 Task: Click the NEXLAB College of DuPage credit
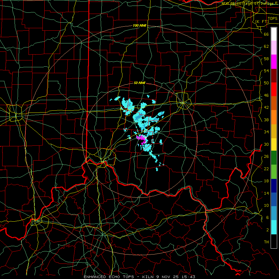pos(250,3)
